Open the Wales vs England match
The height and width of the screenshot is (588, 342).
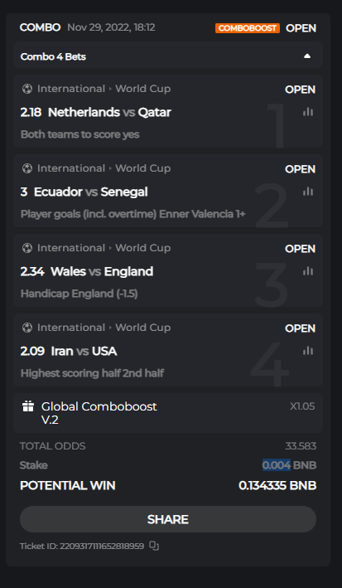tap(102, 271)
